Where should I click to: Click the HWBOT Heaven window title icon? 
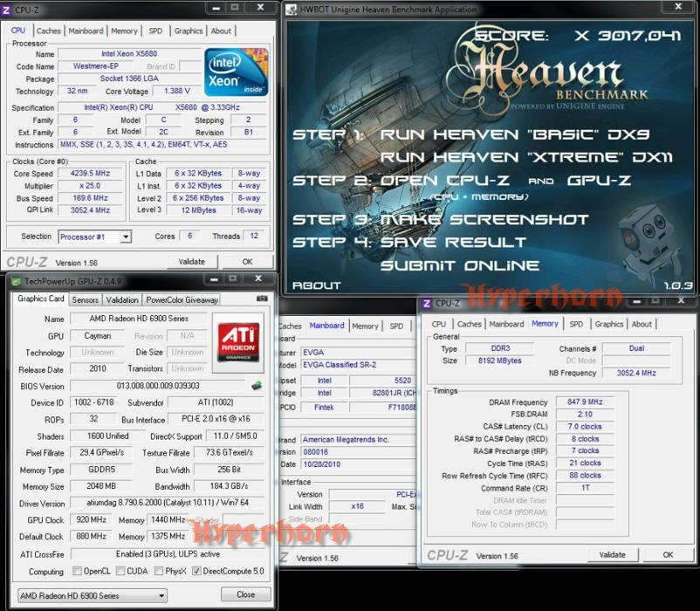(291, 10)
